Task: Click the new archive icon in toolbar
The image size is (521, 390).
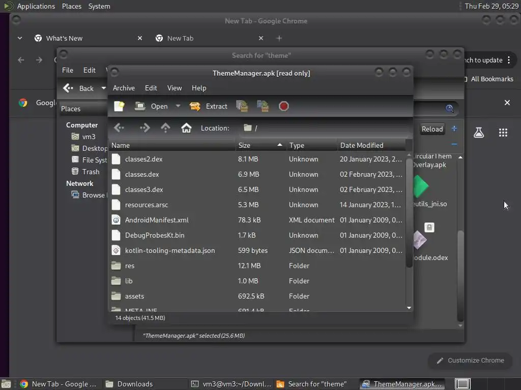Action: click(119, 106)
